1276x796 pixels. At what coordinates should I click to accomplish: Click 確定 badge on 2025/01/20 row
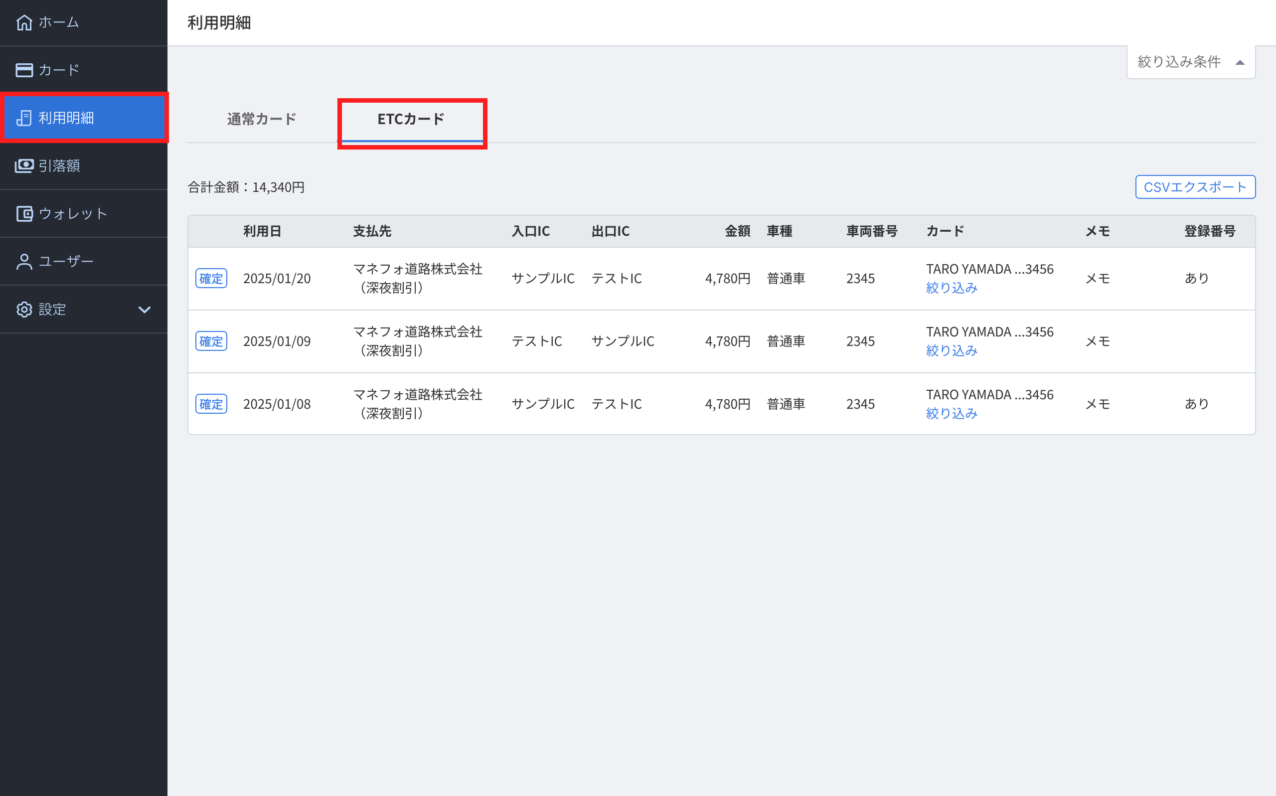(x=211, y=279)
